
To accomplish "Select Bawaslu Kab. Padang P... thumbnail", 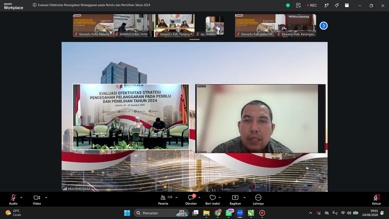I will coord(174,26).
